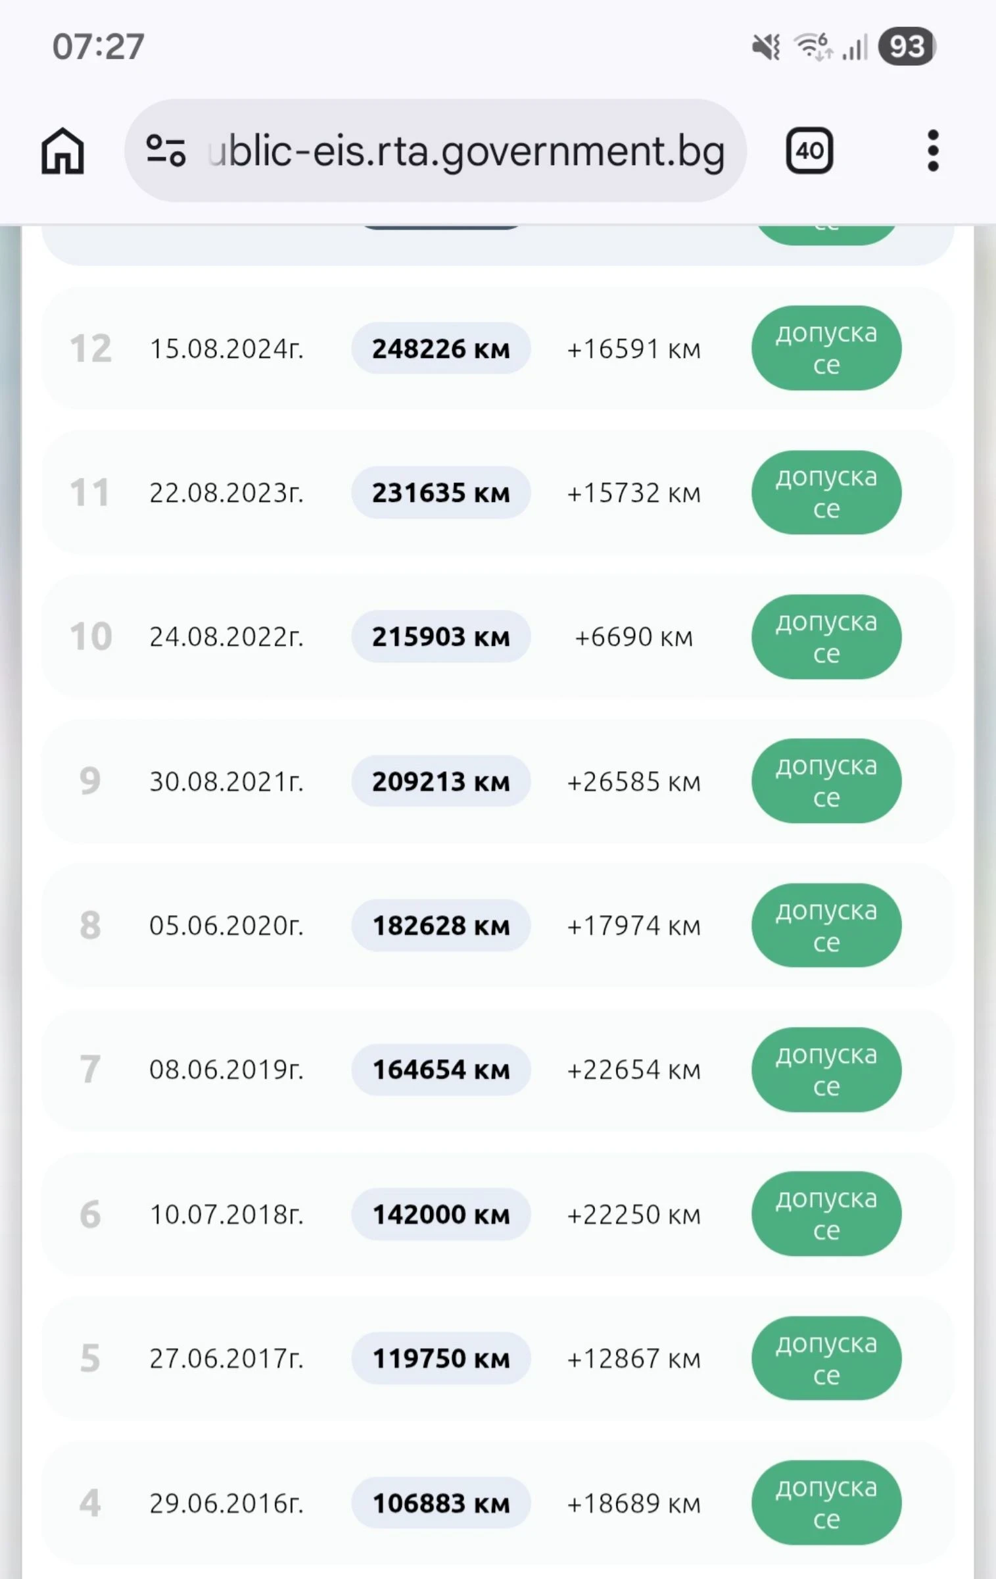Tap the clock showing 07:27
996x1579 pixels.
point(99,47)
